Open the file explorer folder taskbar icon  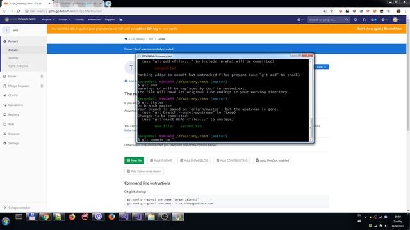click(151, 217)
